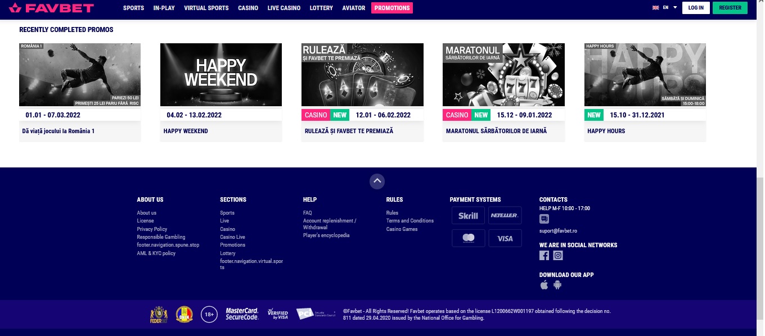Open the Instagram social page icon

[x=558, y=255]
